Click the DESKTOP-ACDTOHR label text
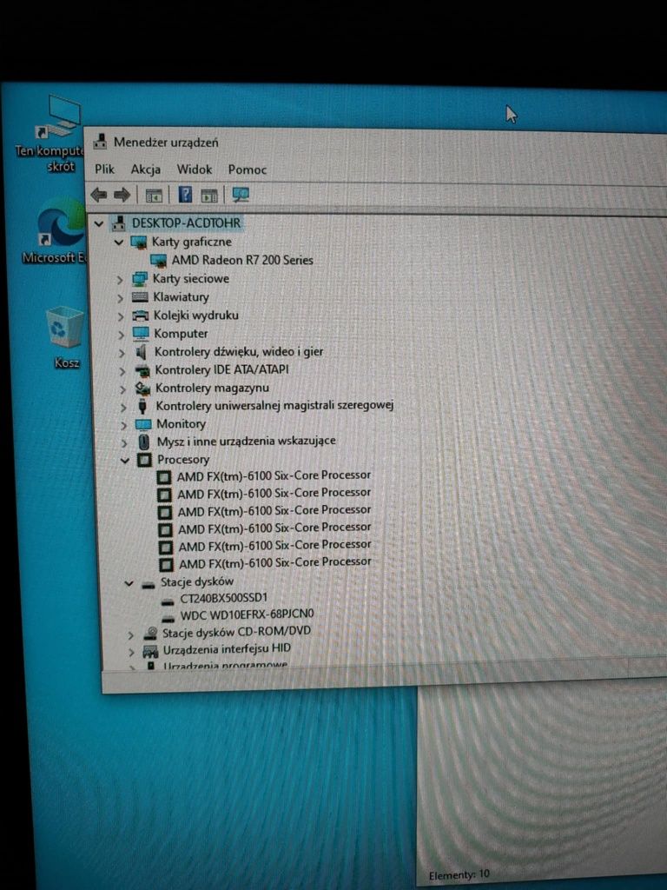This screenshot has width=667, height=890. tap(186, 223)
